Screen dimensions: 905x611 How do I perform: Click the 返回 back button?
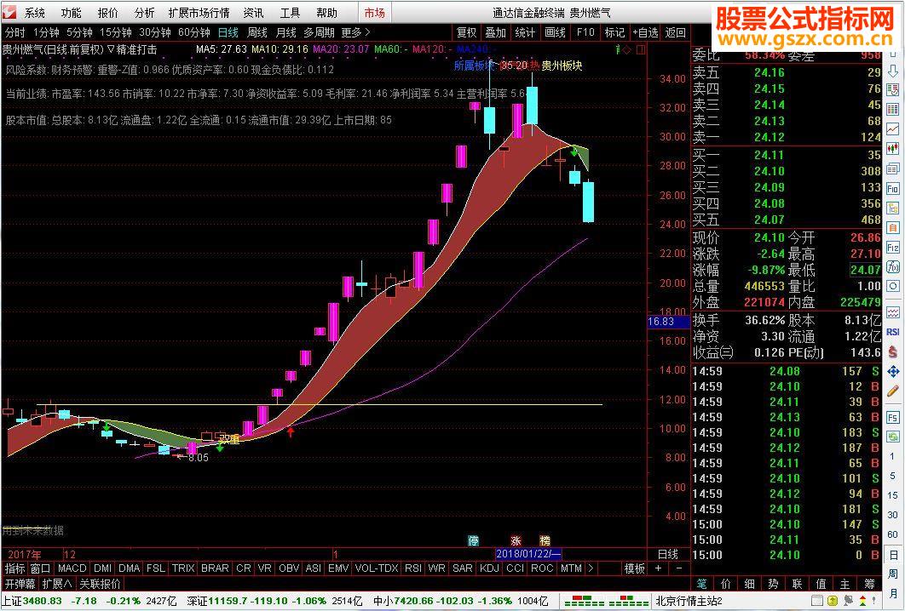pyautogui.click(x=675, y=32)
